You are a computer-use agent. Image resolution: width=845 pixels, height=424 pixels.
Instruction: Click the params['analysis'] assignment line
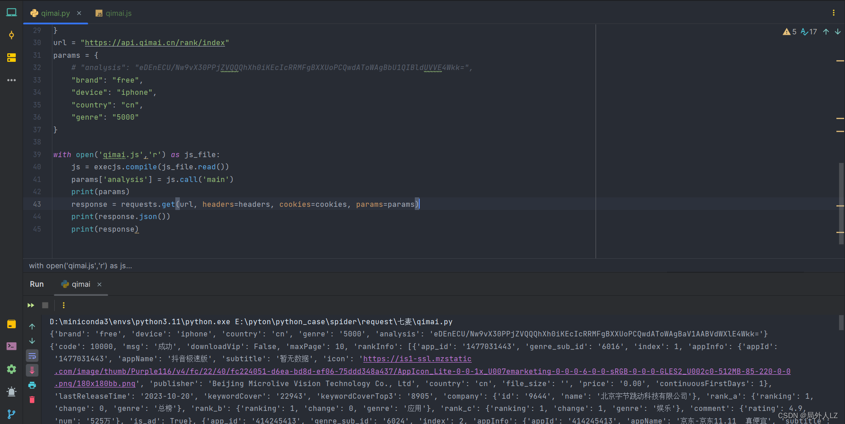[152, 179]
